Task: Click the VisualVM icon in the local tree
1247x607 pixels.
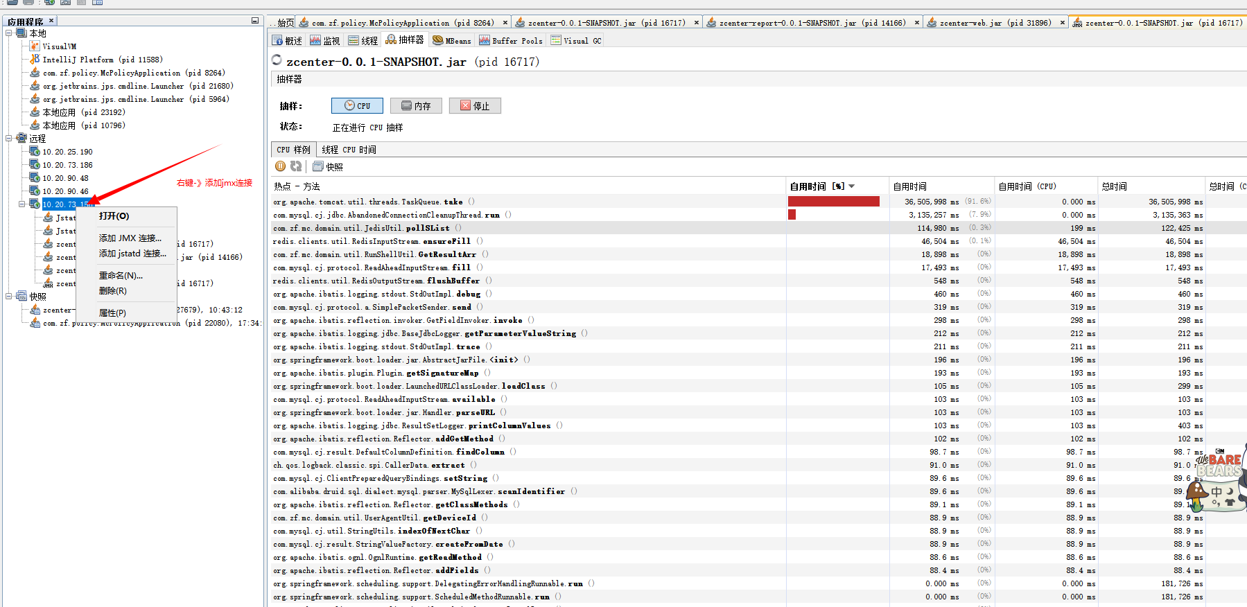Action: click(35, 46)
